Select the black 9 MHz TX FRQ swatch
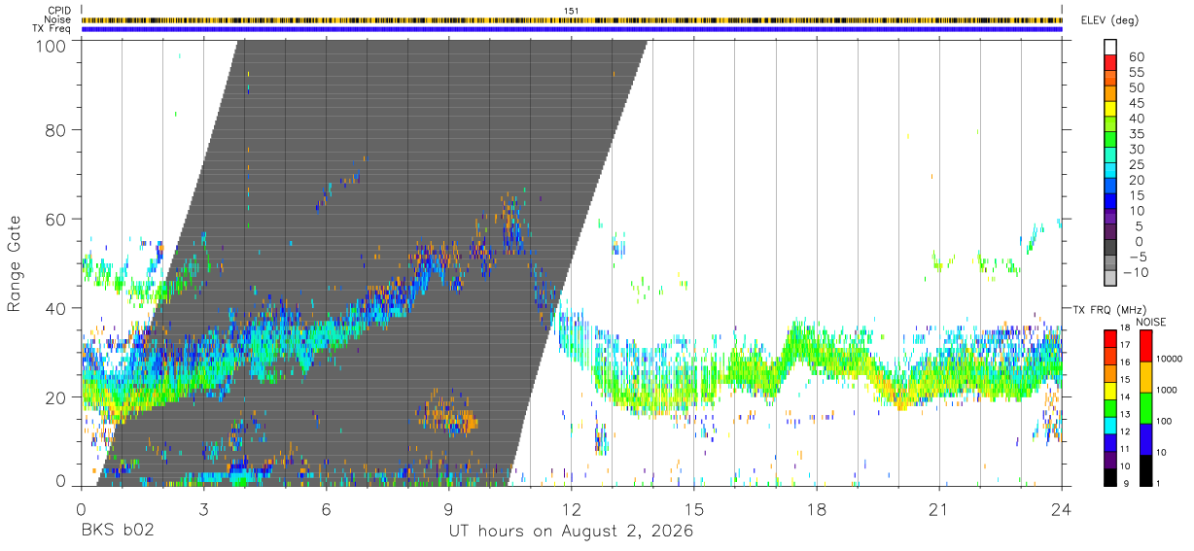Screen dimensions: 1194x551 pos(1109,477)
